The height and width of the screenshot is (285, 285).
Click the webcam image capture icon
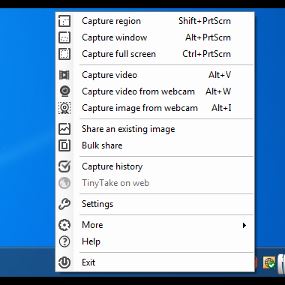pyautogui.click(x=64, y=108)
